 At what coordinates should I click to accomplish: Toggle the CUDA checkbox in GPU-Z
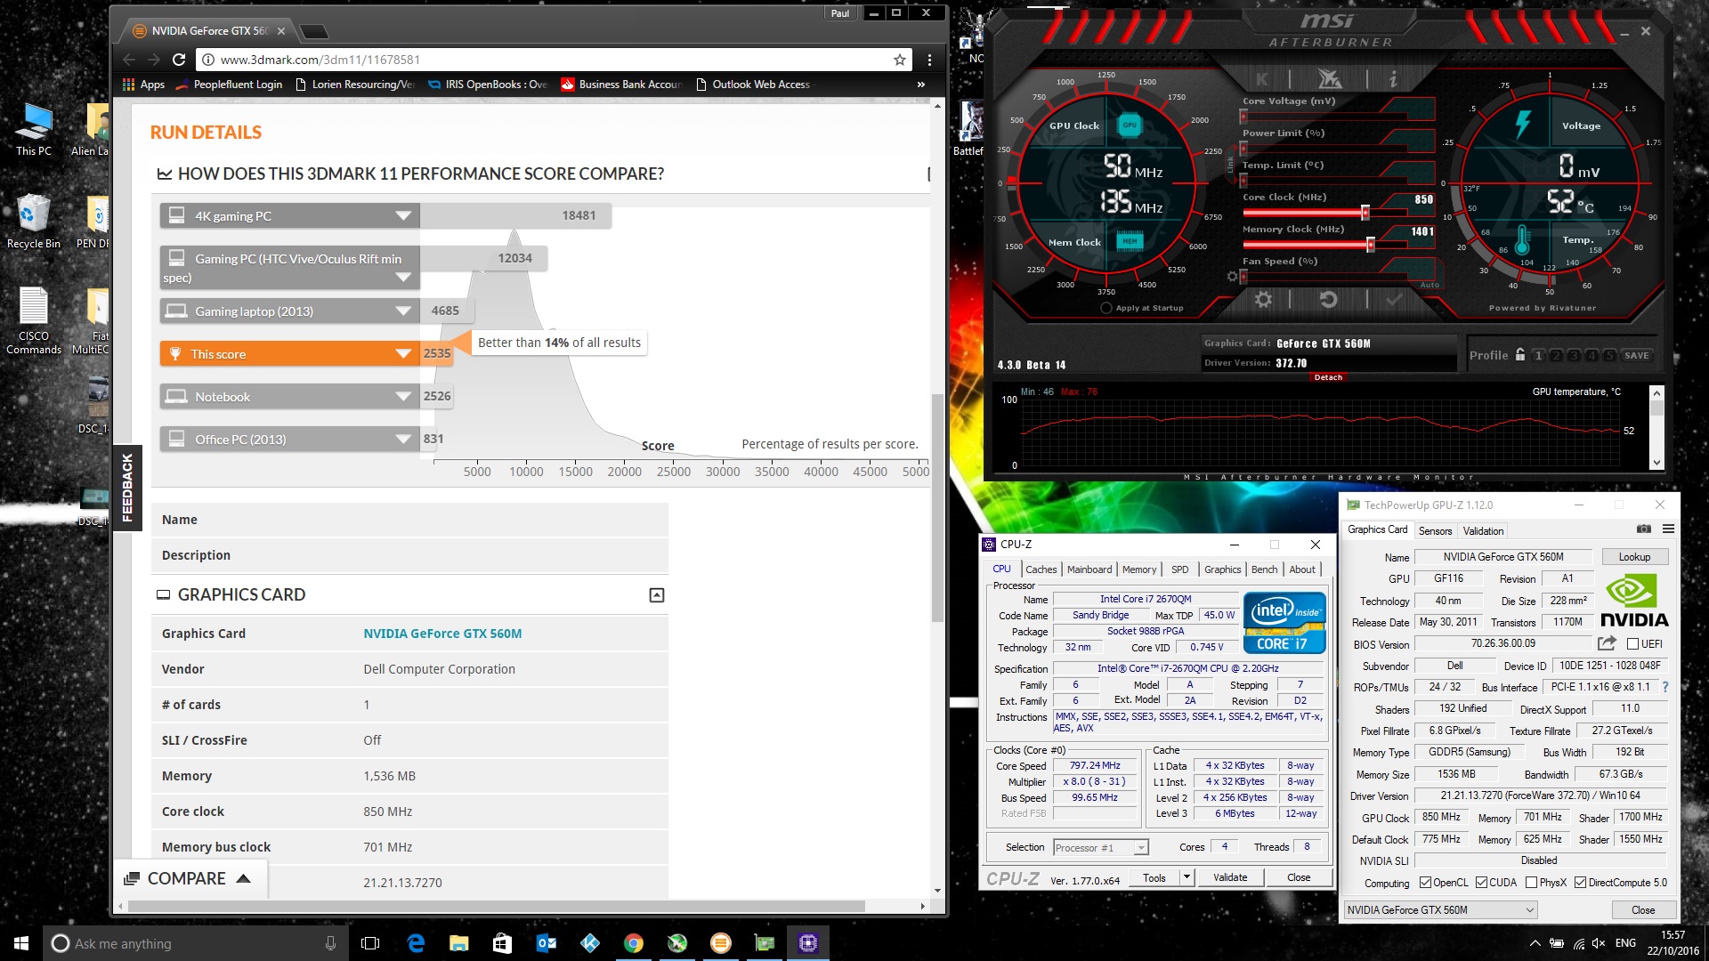(1481, 883)
